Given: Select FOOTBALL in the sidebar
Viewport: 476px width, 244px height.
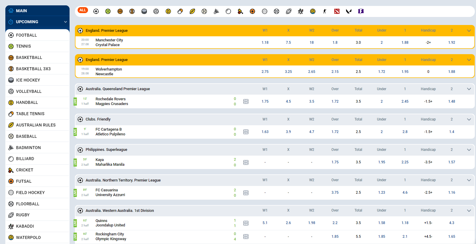Looking at the screenshot, I should click(x=37, y=35).
